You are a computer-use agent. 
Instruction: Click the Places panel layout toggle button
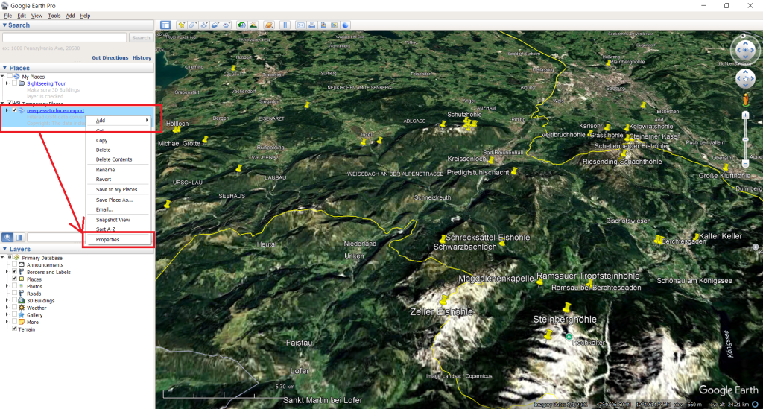pos(19,238)
